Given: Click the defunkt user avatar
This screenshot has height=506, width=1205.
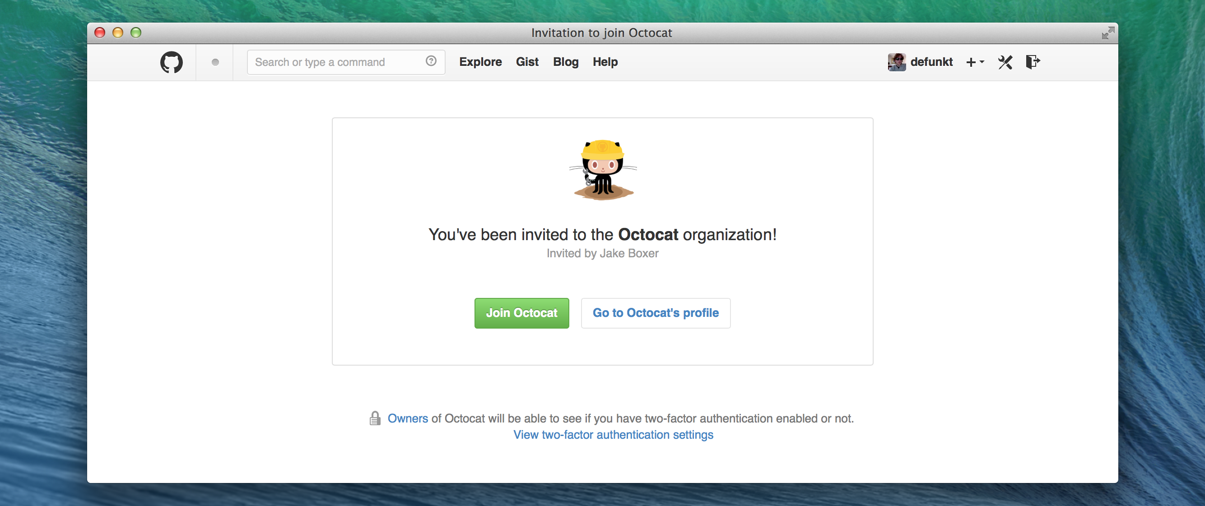Looking at the screenshot, I should (896, 62).
